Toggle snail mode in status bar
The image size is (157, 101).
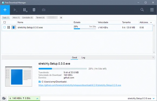click(4, 98)
